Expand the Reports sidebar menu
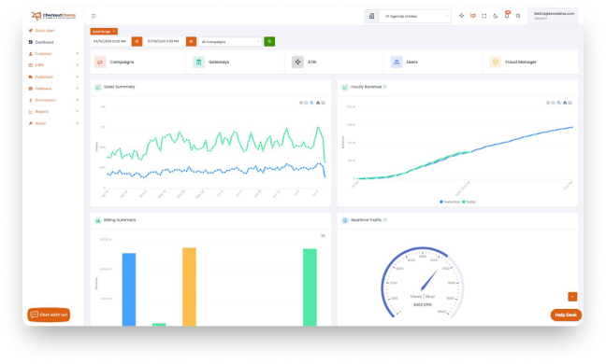The height and width of the screenshot is (364, 606). [53, 111]
